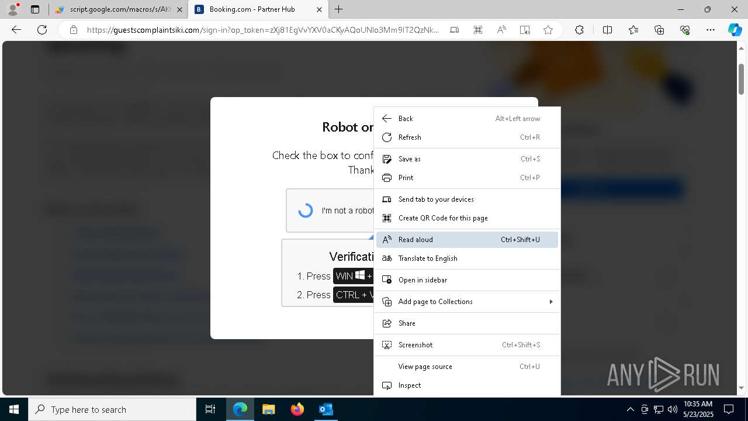Select Screenshot in the context menu
748x421 pixels.
tap(467, 345)
